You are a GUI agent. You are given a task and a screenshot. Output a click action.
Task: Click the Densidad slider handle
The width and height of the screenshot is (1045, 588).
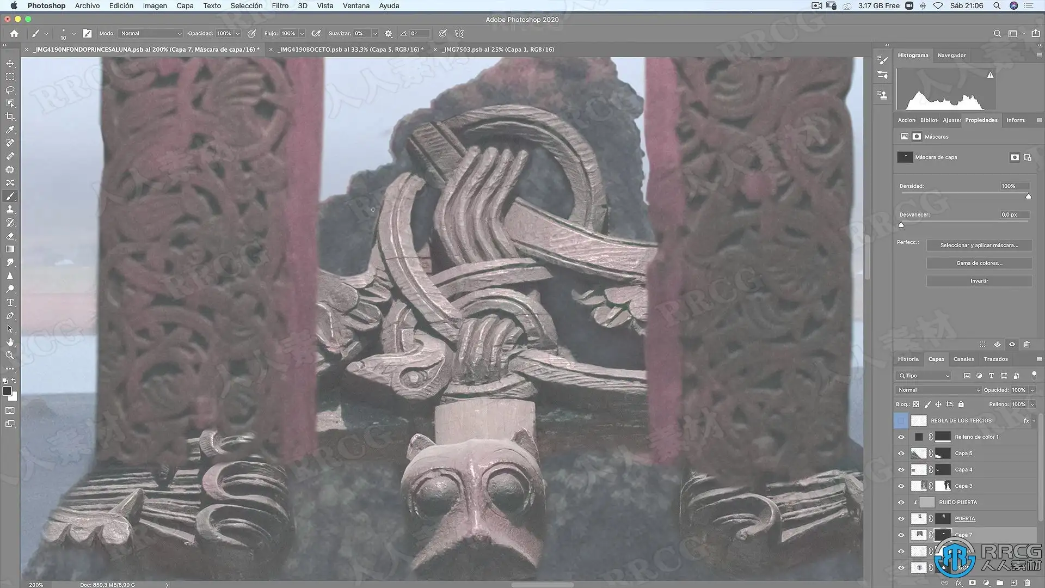click(1028, 196)
